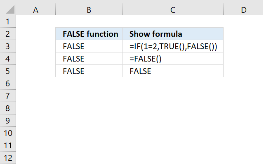Select cell B5 showing FALSE

(89, 71)
